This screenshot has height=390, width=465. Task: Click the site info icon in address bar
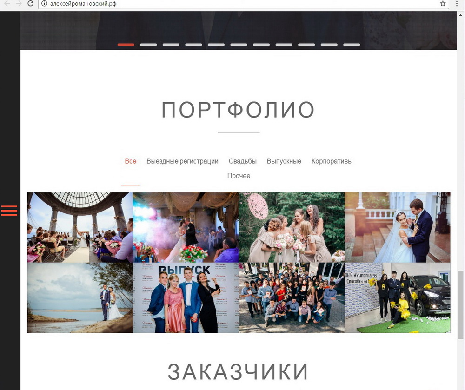44,4
